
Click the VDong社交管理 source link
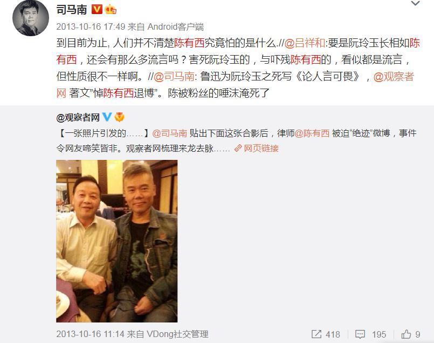(177, 334)
